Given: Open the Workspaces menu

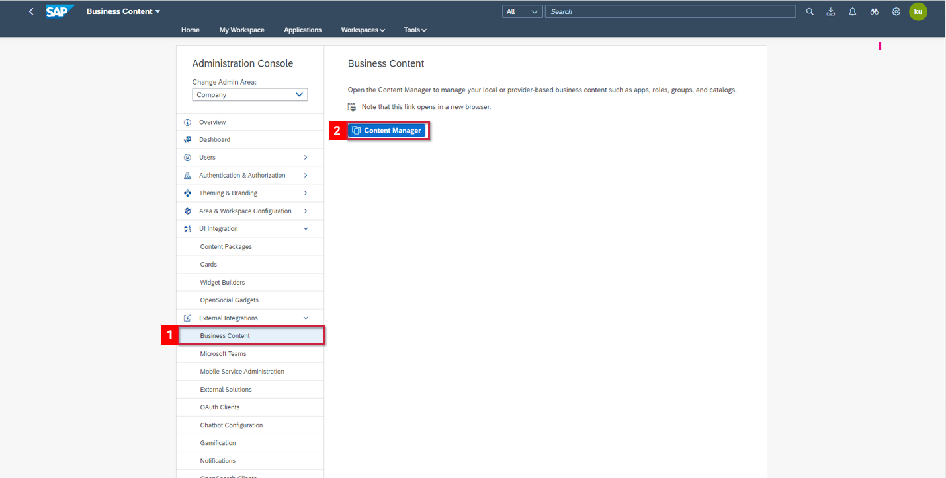Looking at the screenshot, I should click(363, 30).
